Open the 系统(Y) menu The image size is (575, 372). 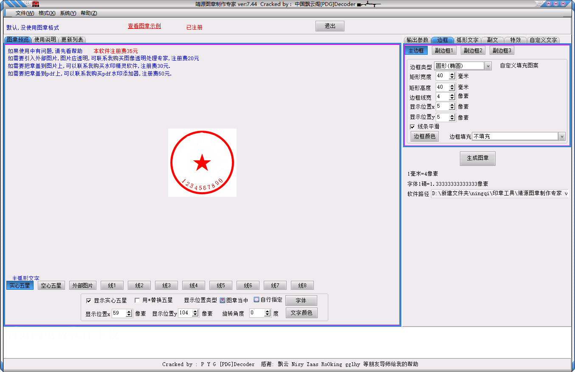pyautogui.click(x=68, y=13)
